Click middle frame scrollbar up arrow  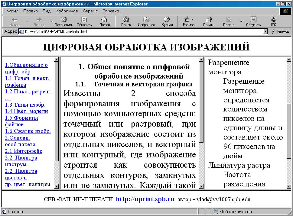[x=201, y=60]
